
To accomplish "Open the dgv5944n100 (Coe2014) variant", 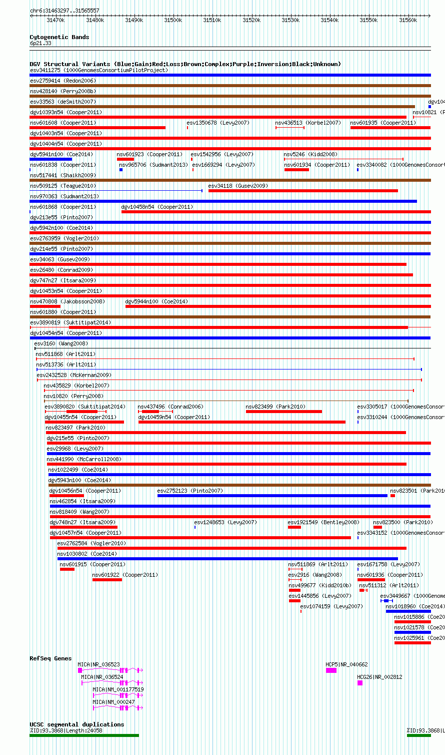I will tap(156, 302).
